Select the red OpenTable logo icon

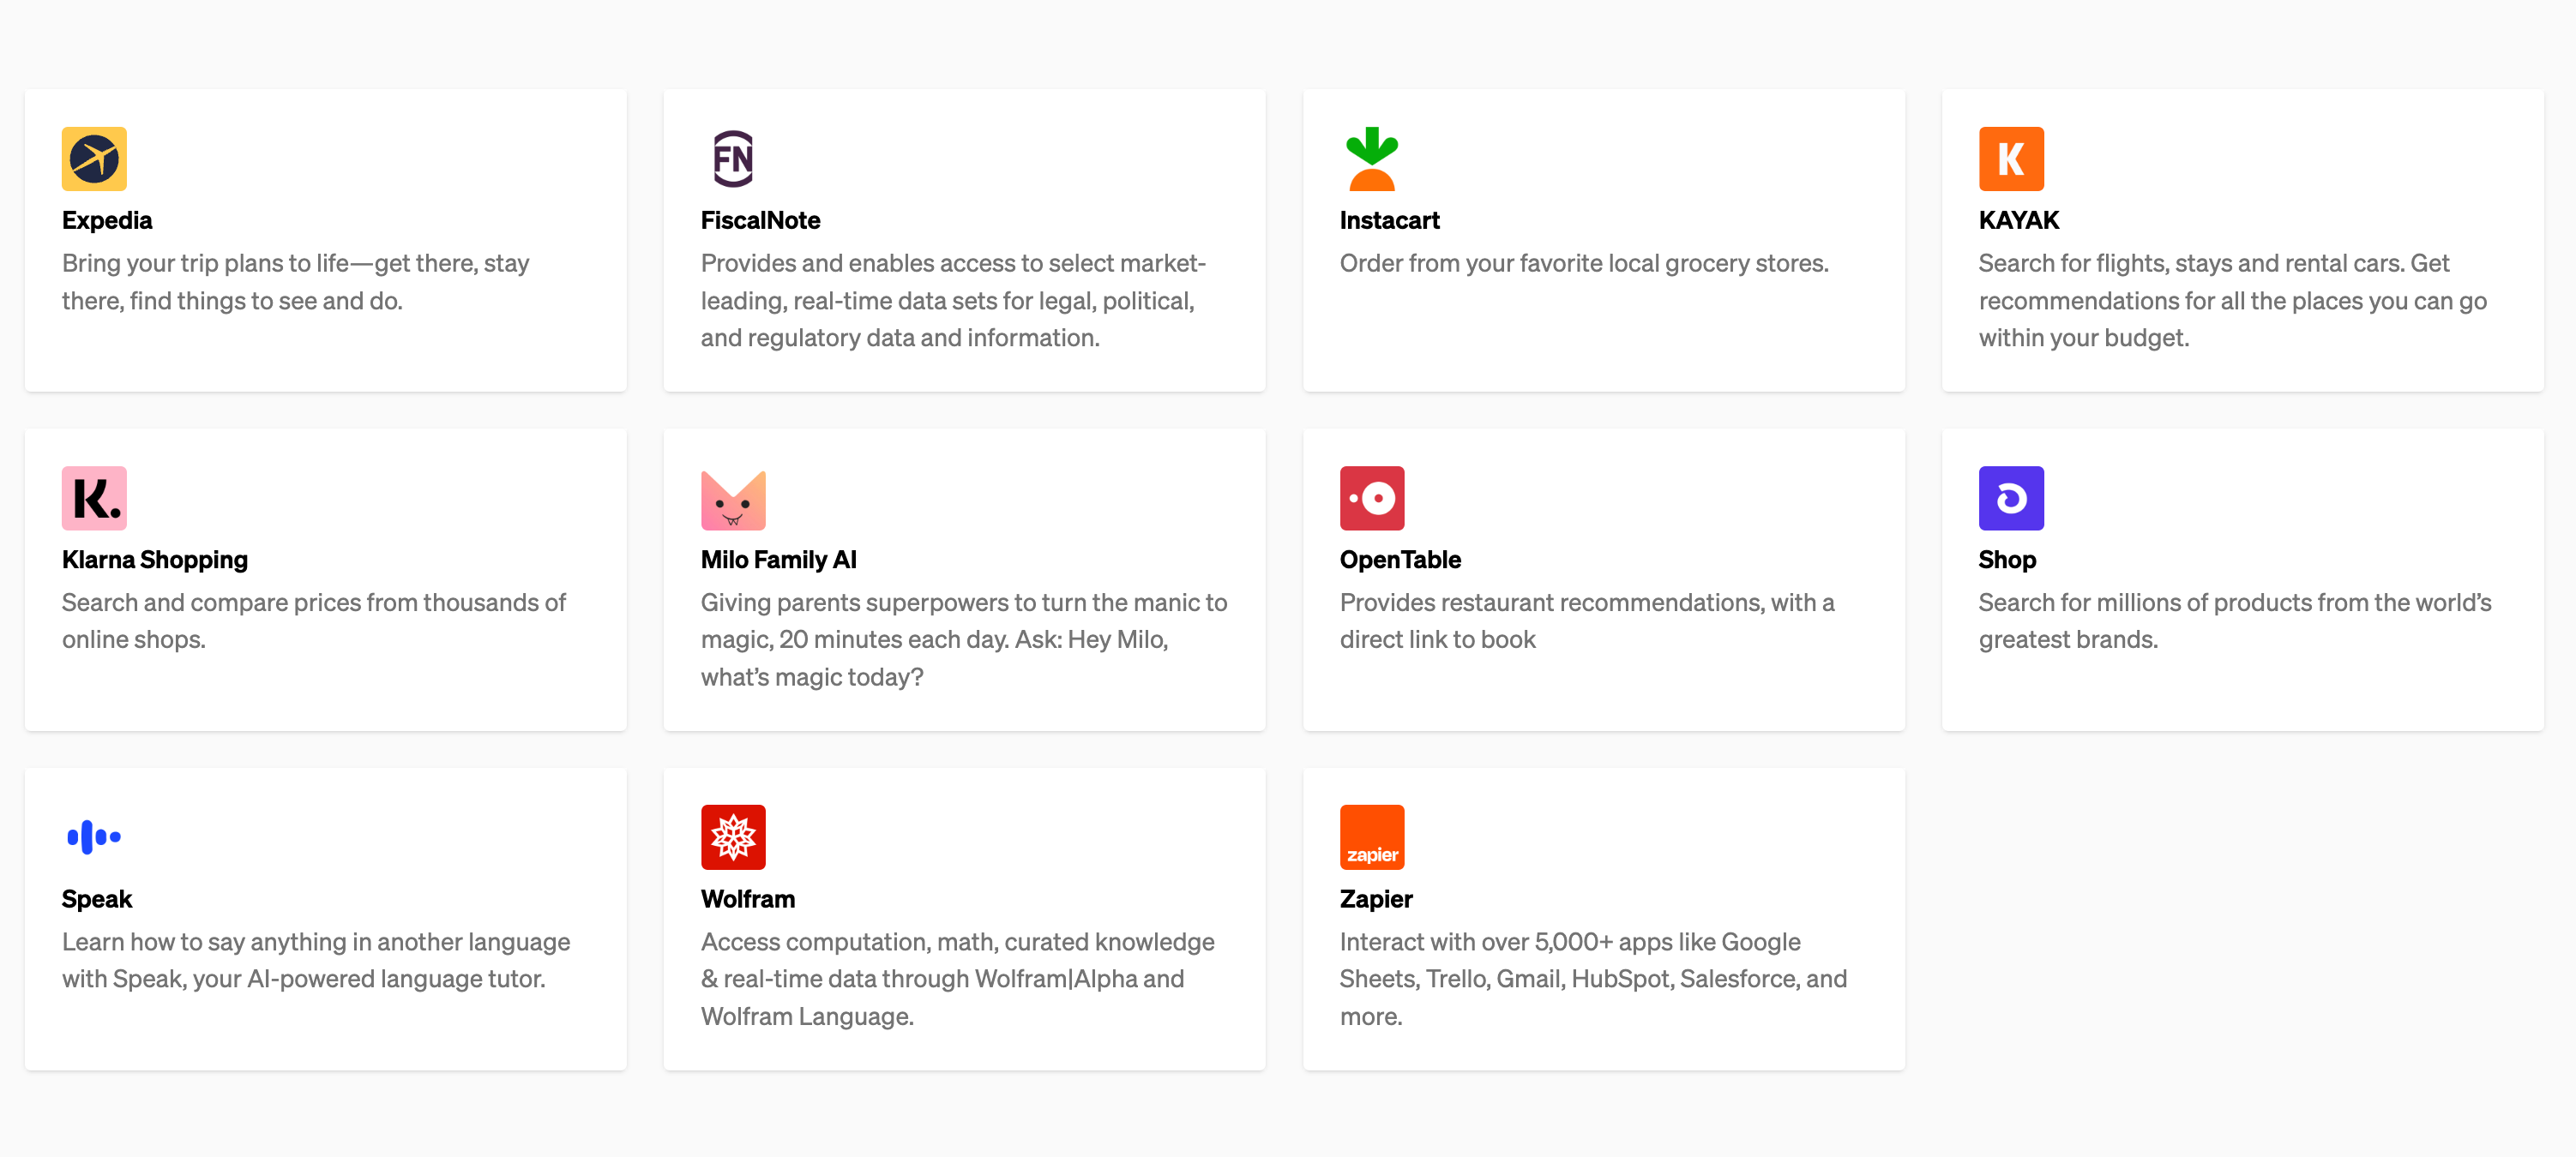(x=1372, y=498)
